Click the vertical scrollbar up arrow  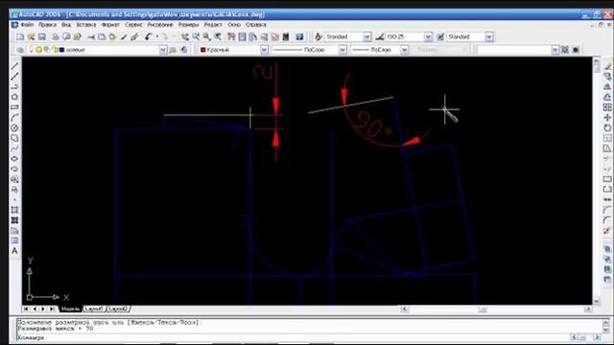(597, 61)
